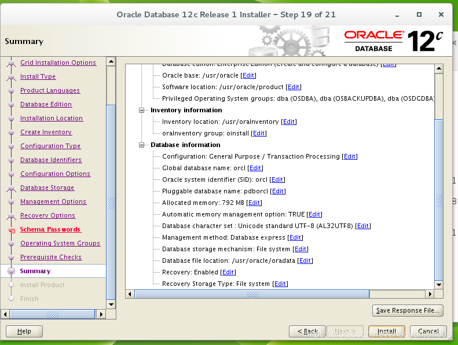Screen dimensions: 458x345
Task: Edit the Software location setting
Action: click(293, 87)
